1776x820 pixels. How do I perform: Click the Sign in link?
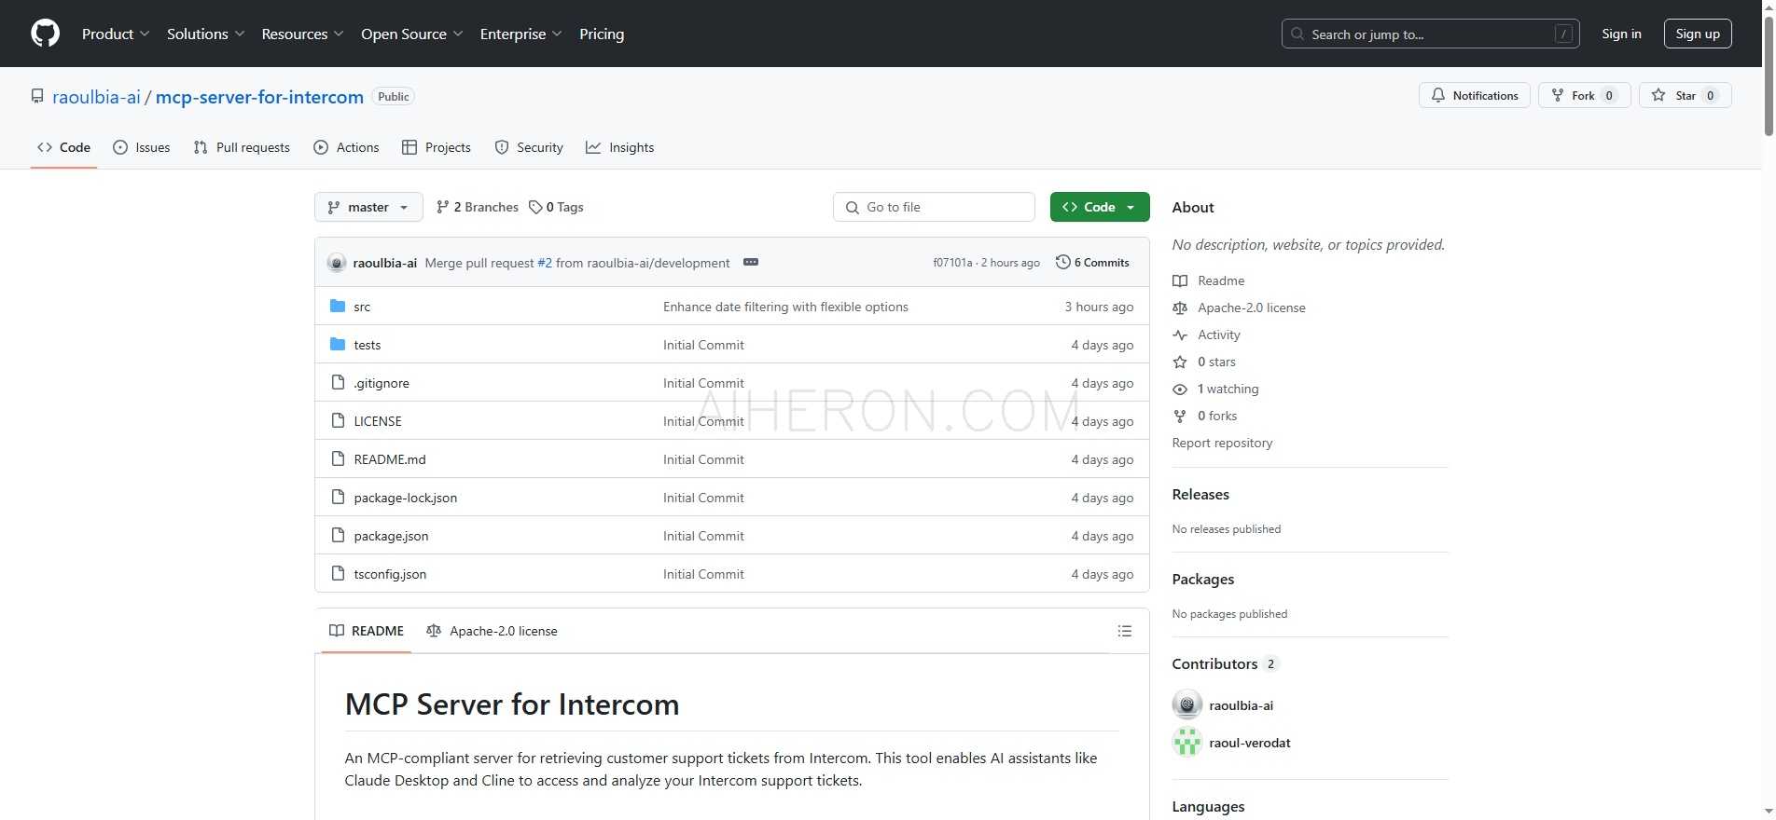1621,34
